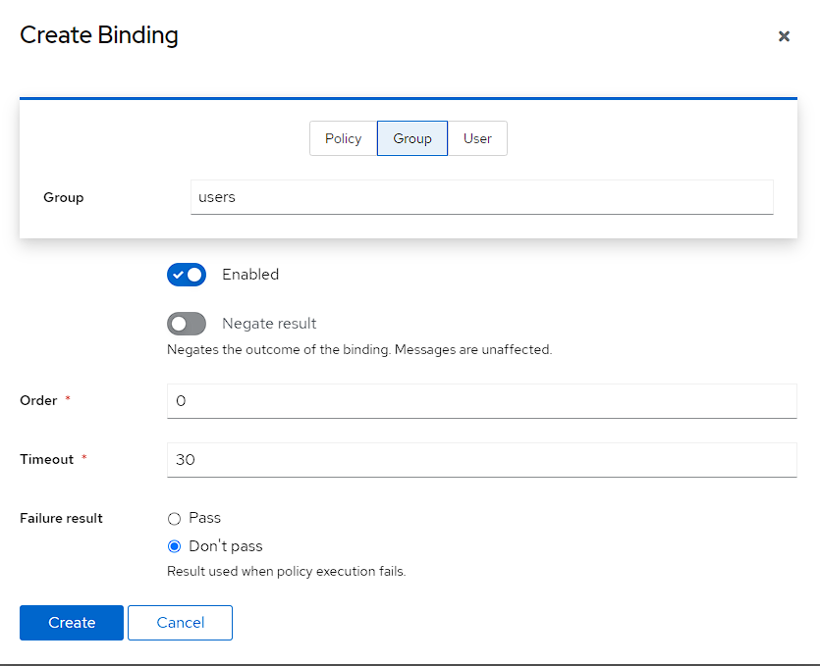Close the Create Binding dialog
The image size is (820, 666).
coord(784,36)
